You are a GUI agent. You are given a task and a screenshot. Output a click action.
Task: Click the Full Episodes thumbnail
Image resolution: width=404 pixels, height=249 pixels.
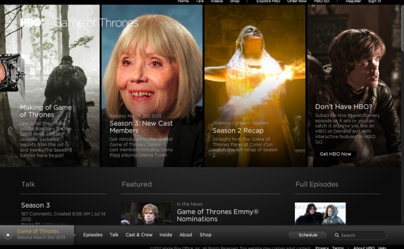click(320, 213)
